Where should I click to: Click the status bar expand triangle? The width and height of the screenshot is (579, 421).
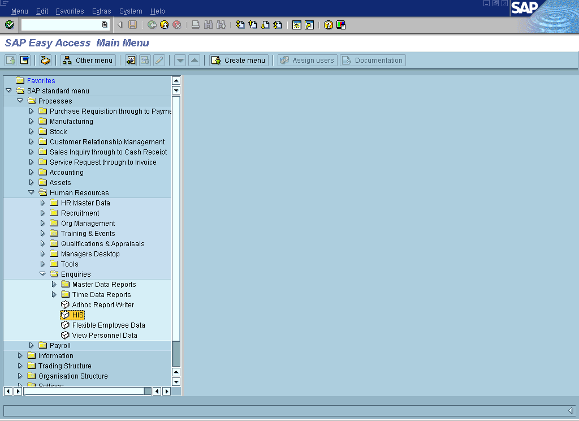point(571,410)
